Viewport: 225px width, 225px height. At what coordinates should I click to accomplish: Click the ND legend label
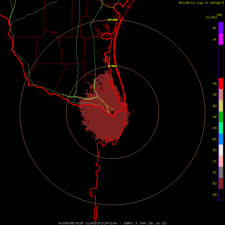214,195
